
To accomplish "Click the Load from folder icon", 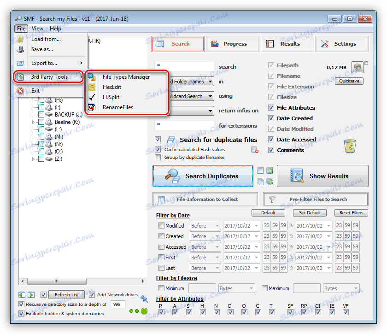I will 20,39.
